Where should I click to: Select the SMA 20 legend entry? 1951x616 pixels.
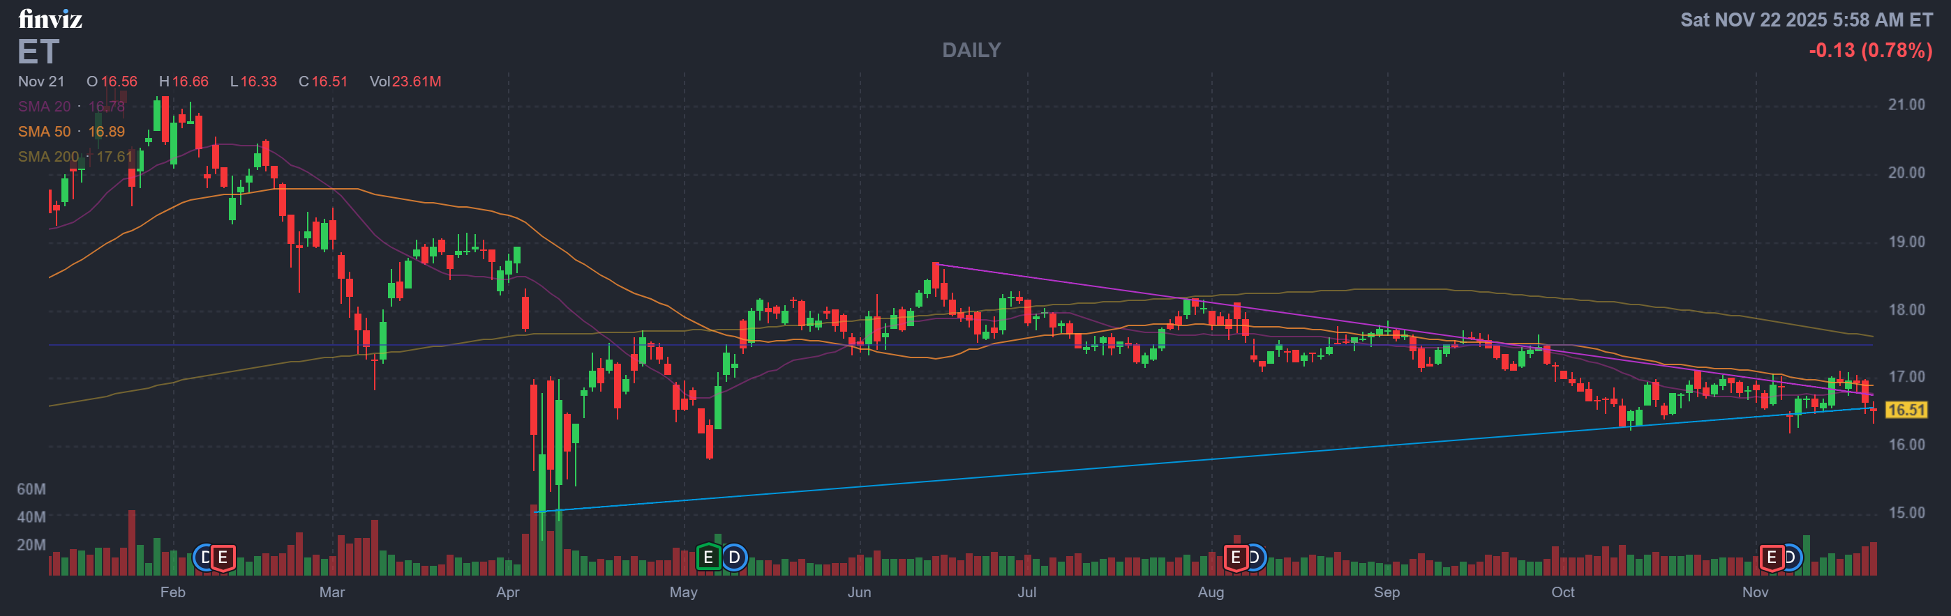tap(71, 107)
